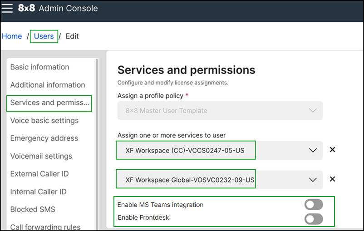
Task: Open Additional information section
Action: pyautogui.click(x=48, y=85)
